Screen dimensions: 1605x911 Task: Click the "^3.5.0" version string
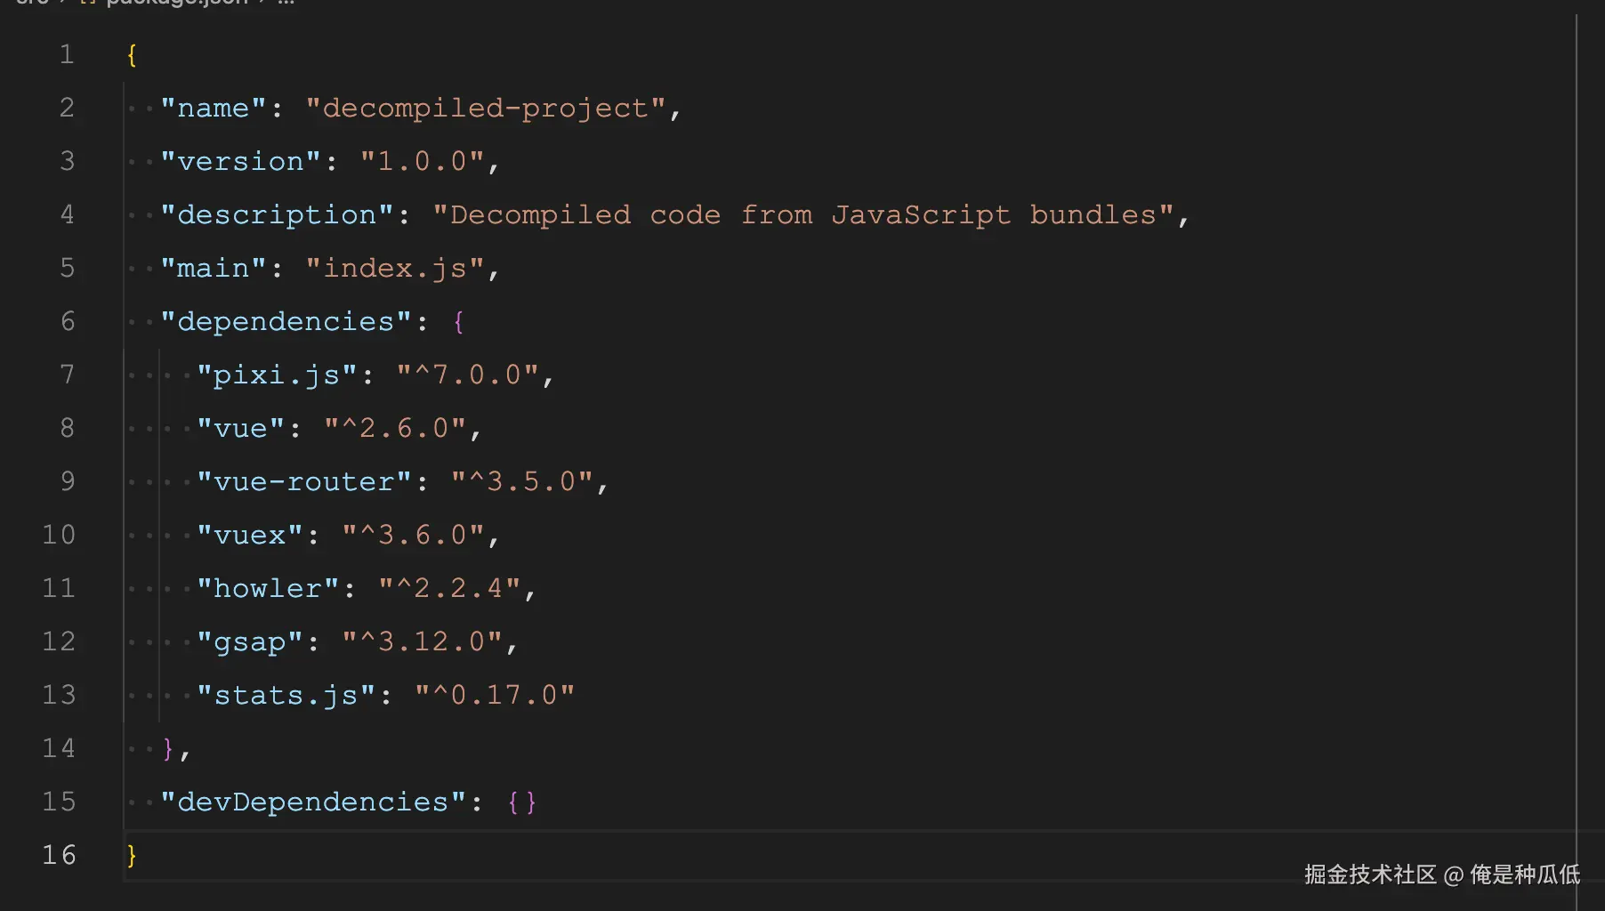tap(522, 482)
